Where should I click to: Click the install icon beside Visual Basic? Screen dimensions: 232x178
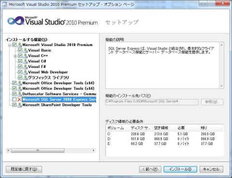pyautogui.click(x=25, y=50)
